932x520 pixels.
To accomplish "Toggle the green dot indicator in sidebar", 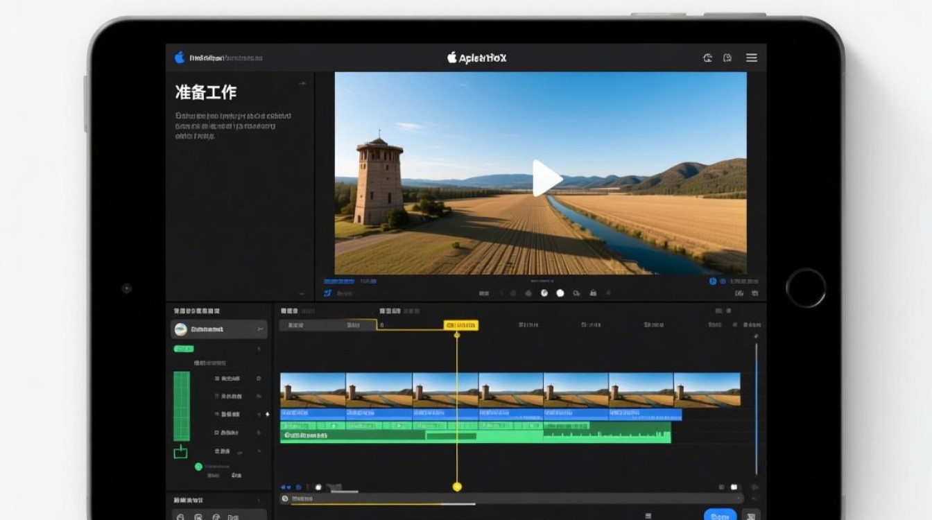I will tap(198, 467).
